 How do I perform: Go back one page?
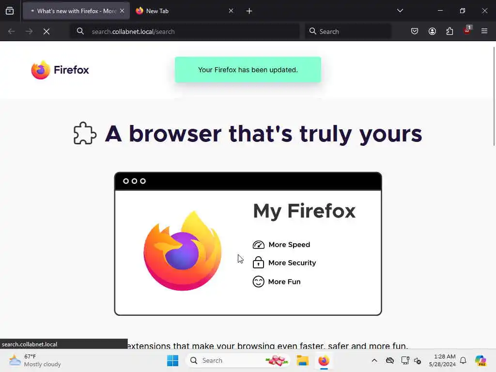point(12,31)
